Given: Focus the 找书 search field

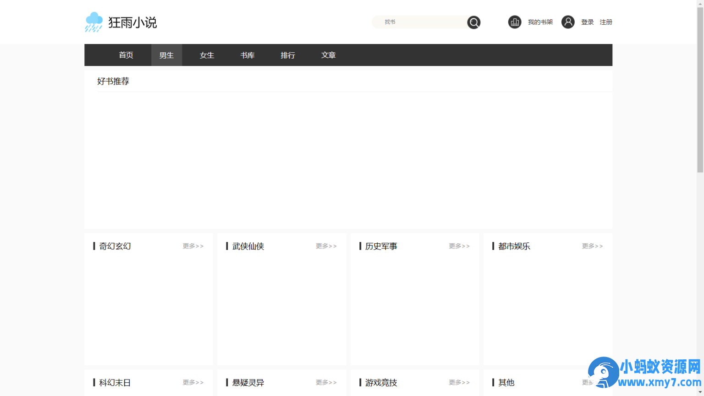Looking at the screenshot, I should tap(419, 22).
